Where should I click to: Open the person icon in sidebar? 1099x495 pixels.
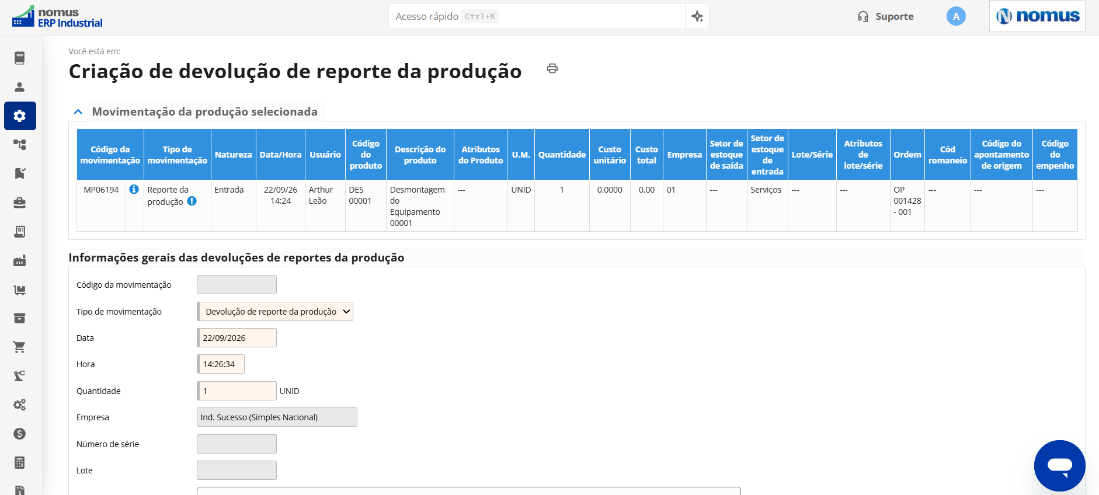[20, 87]
